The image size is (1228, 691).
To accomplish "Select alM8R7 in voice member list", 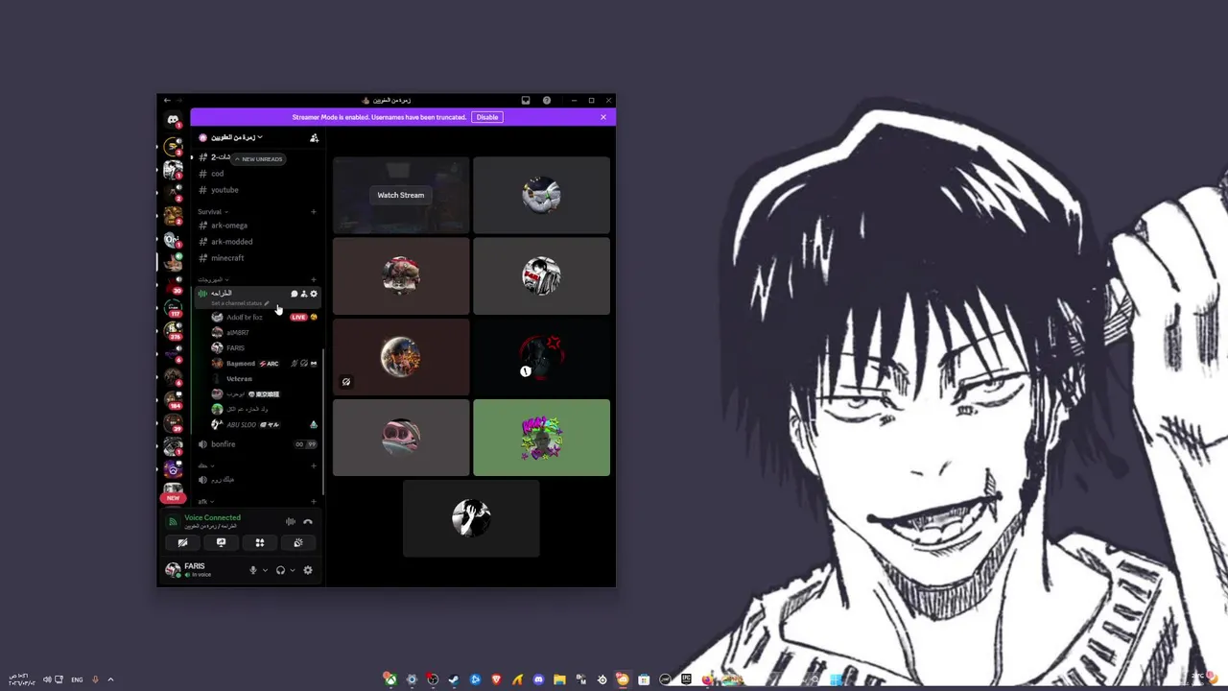I will pyautogui.click(x=238, y=333).
